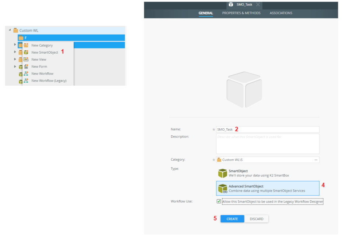Screen dimensions: 343x236
Task: Select the SmartObject SmartBox type icon
Action: coord(222,174)
